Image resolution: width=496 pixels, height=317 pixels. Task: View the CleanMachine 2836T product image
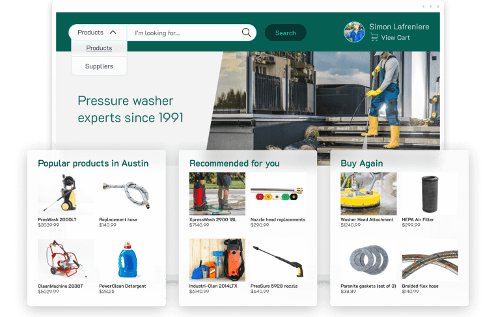tap(65, 260)
